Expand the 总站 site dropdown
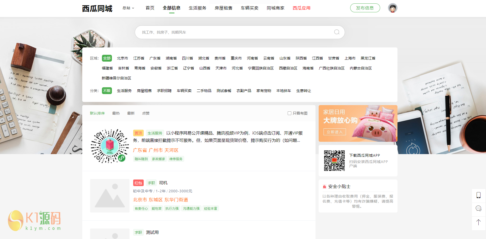This screenshot has width=486, height=239. (128, 8)
